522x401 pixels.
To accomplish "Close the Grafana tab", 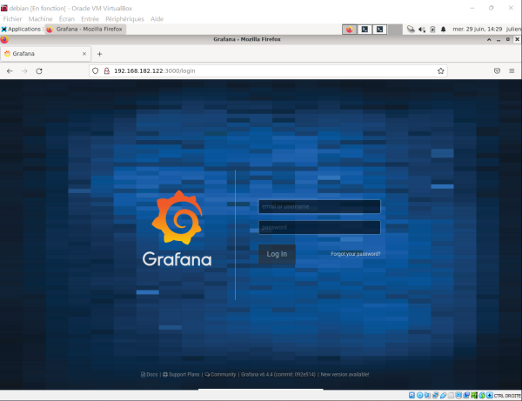I will (84, 54).
